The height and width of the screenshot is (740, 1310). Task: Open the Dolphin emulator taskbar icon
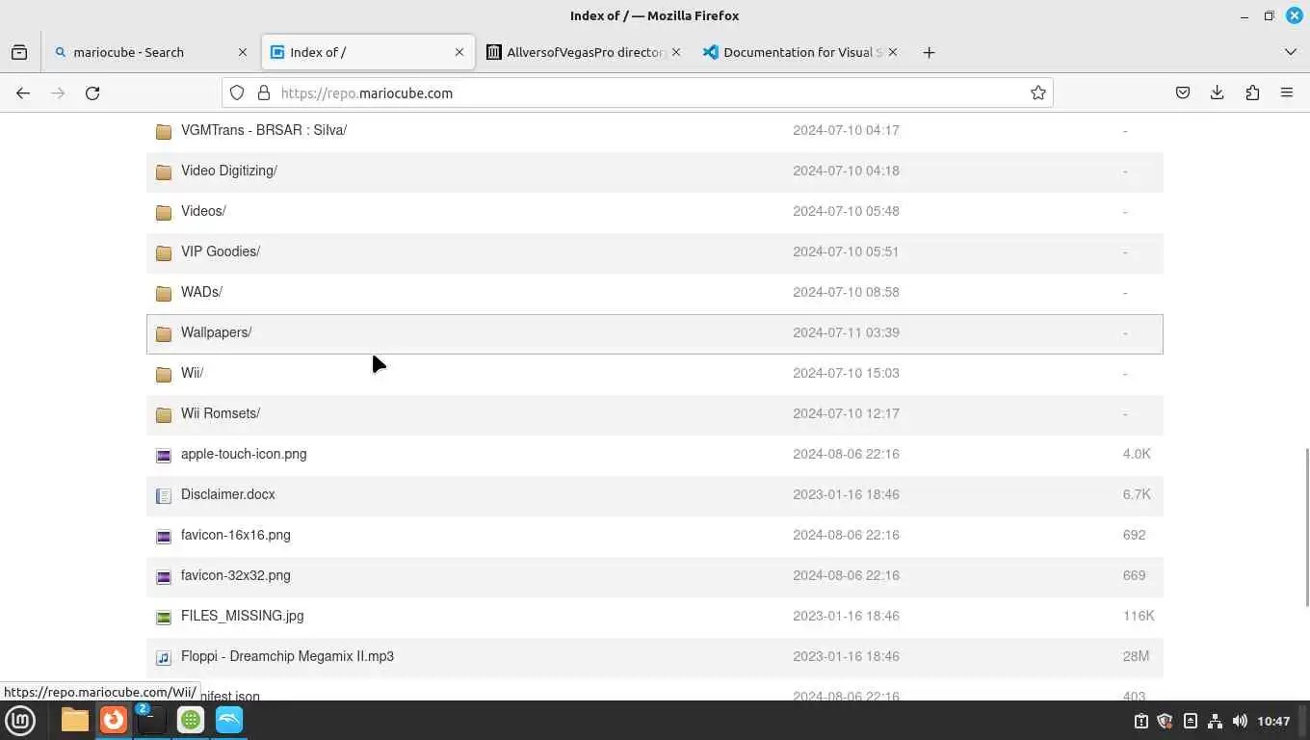point(229,720)
